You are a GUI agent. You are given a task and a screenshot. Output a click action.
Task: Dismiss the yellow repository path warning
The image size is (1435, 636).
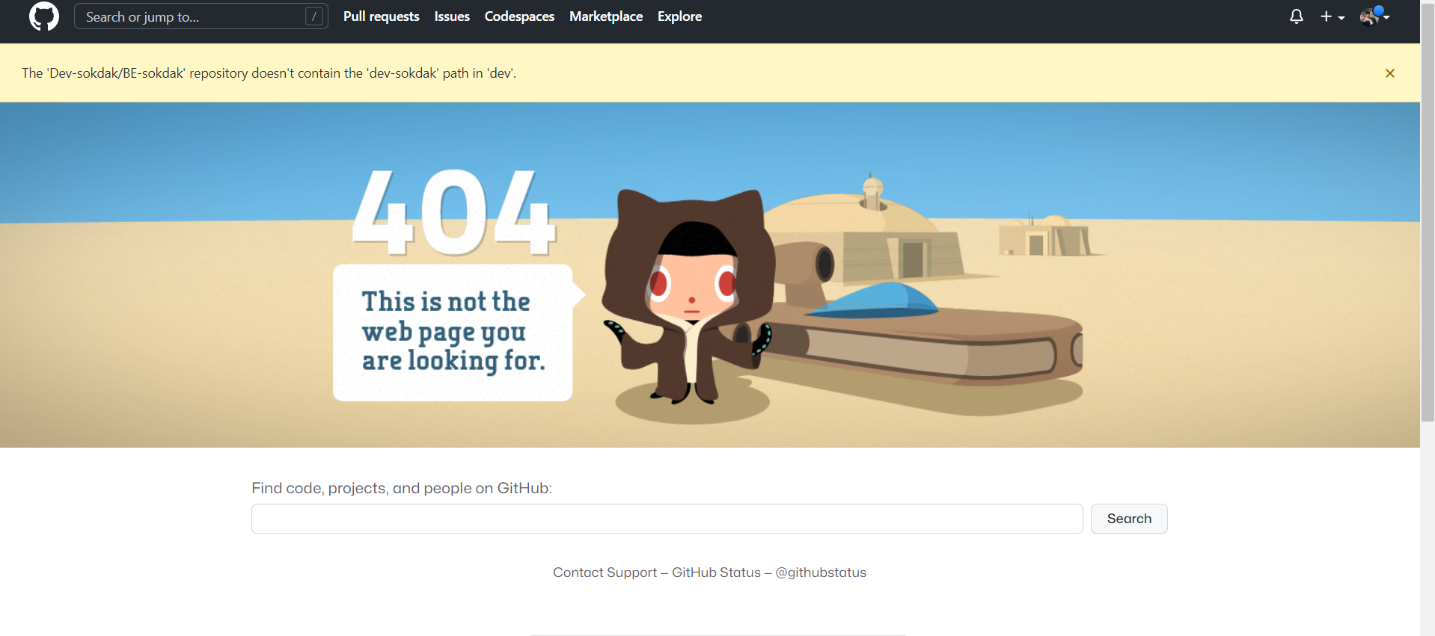pos(1389,73)
